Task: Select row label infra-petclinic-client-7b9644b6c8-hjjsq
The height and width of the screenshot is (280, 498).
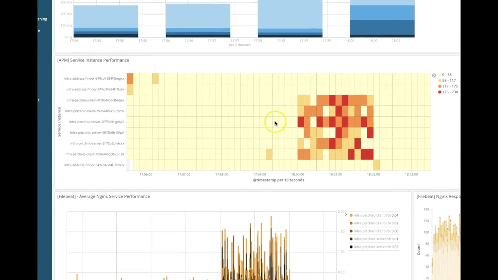Action: tap(95, 100)
